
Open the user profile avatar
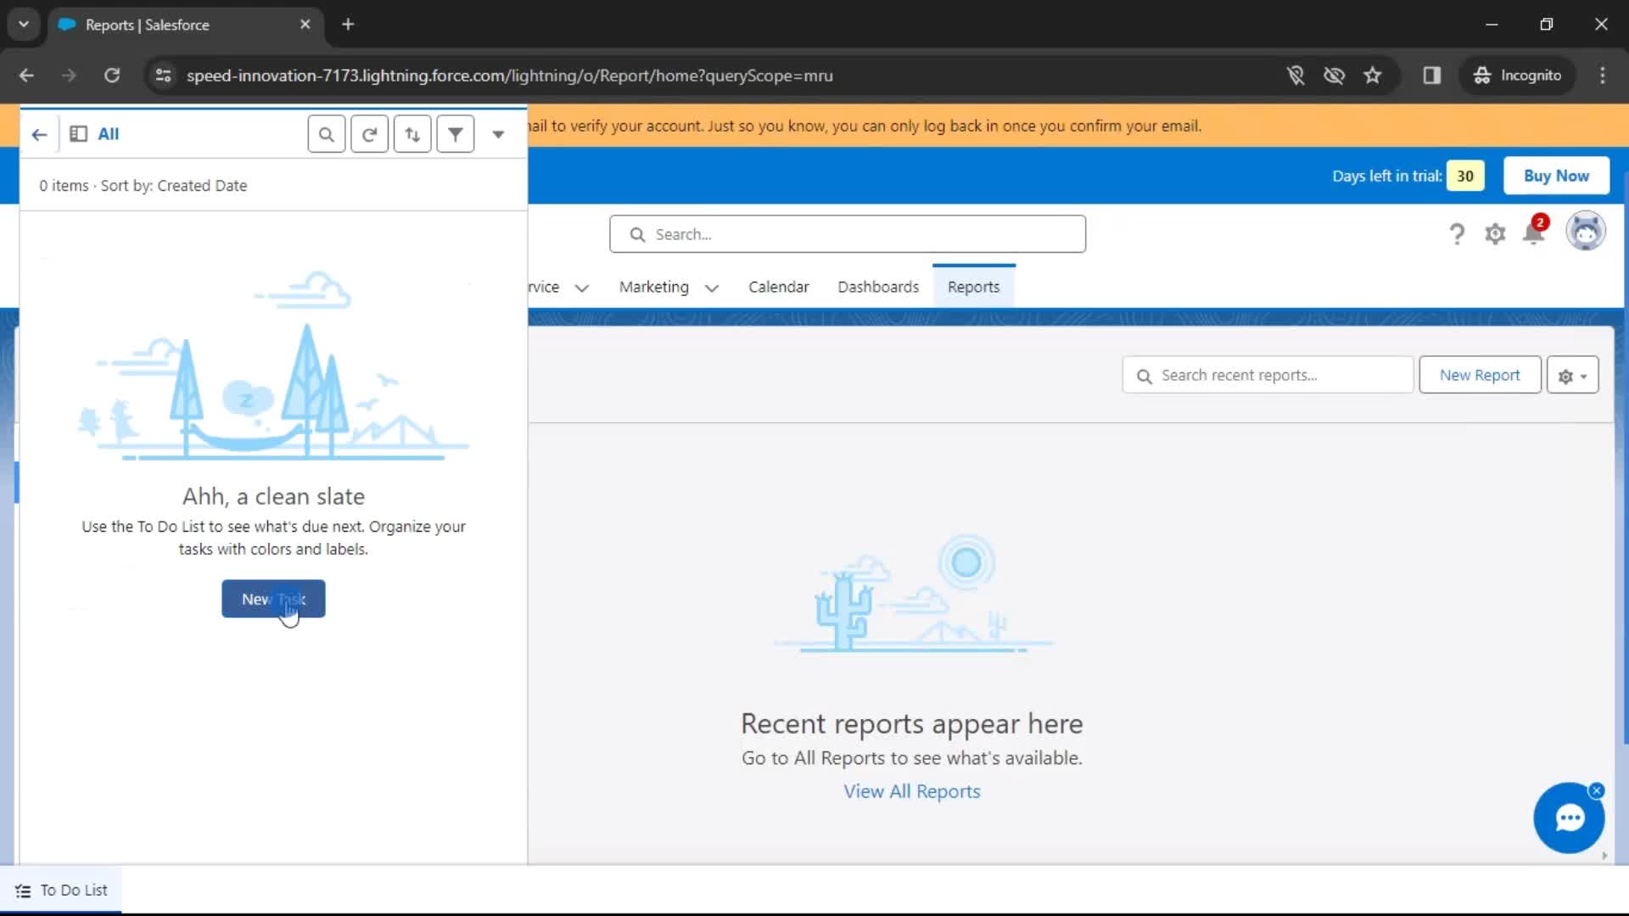pos(1586,231)
